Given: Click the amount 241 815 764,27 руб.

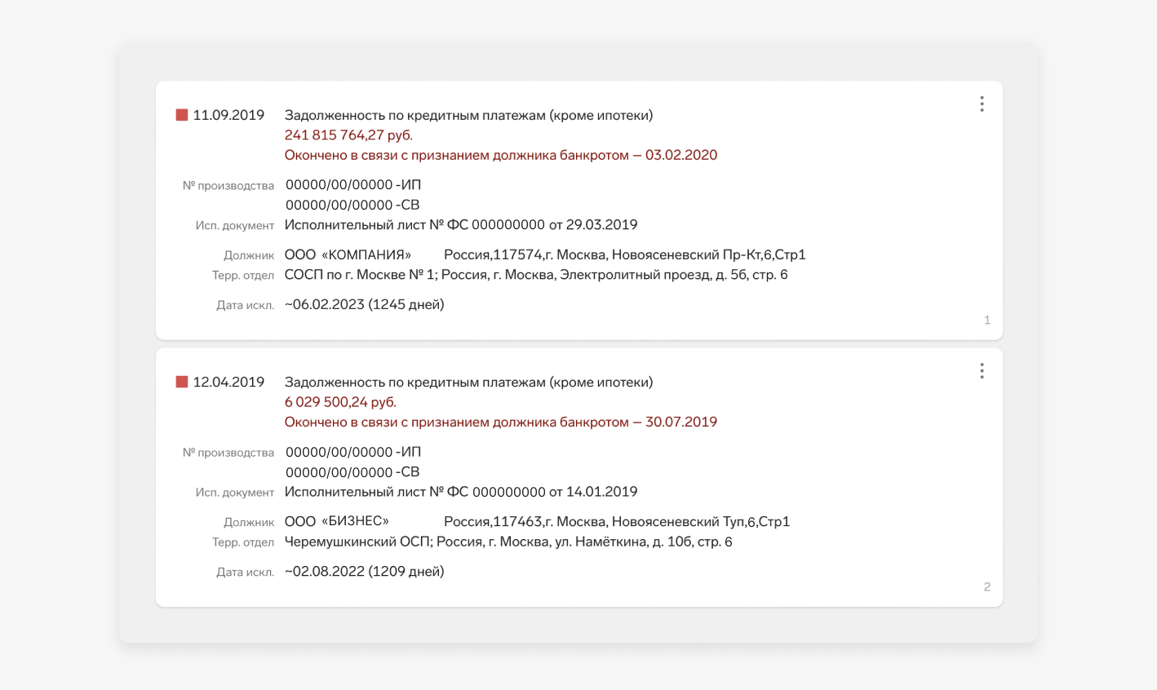Looking at the screenshot, I should 348,135.
